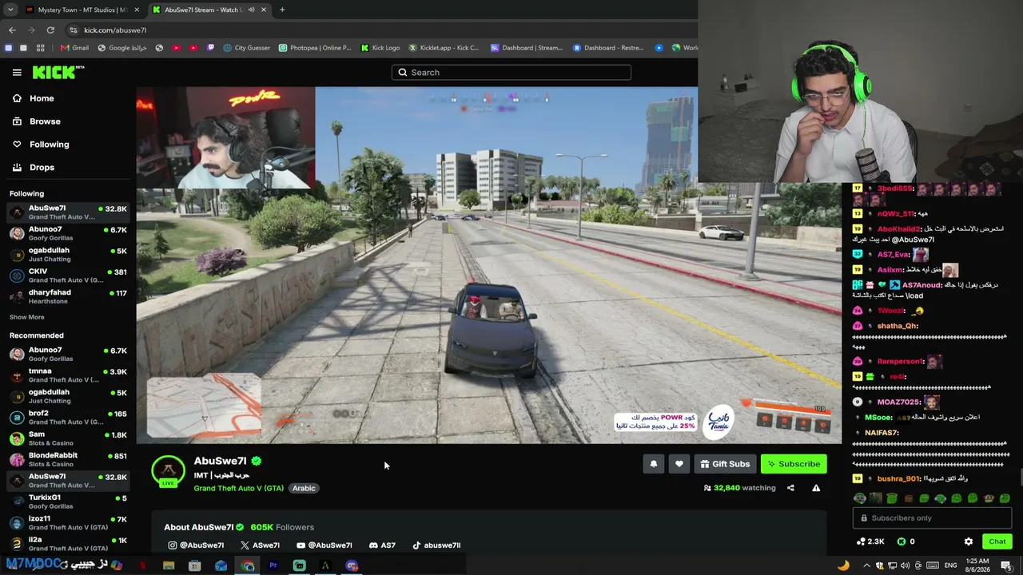The width and height of the screenshot is (1023, 575).
Task: Click the live channel avatar of AbuSwe7l
Action: [168, 472]
